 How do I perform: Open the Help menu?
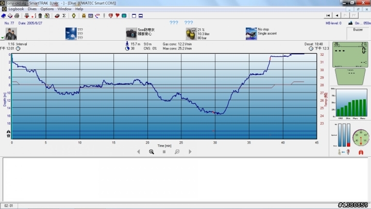pos(79,9)
